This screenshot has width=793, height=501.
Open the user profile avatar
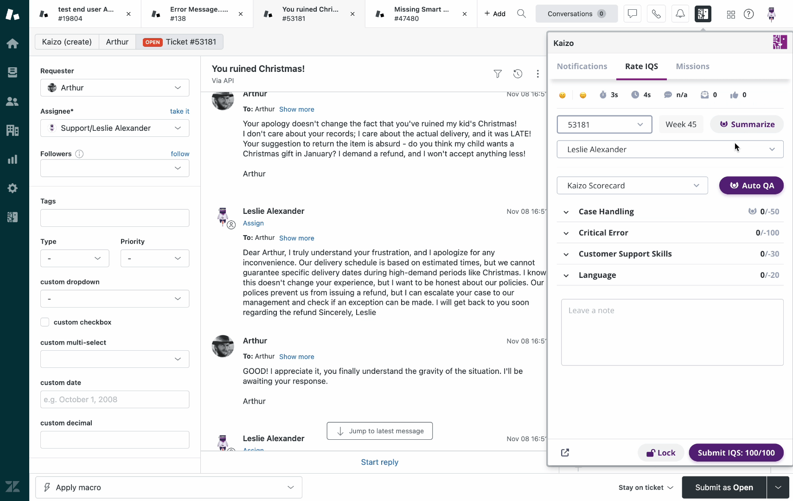[772, 14]
